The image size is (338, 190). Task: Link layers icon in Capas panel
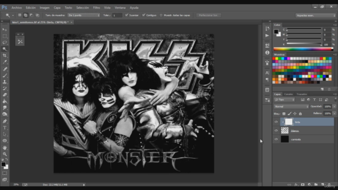pos(289,185)
